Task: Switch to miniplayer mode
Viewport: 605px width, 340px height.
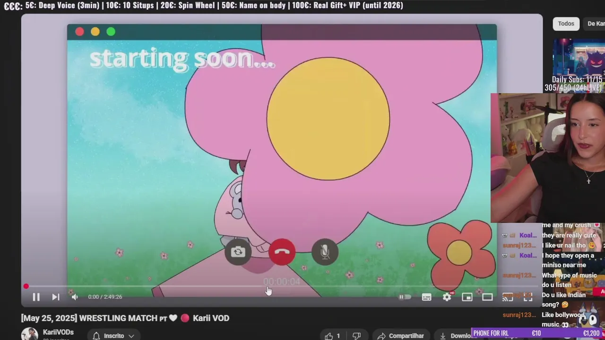Action: coord(467,297)
